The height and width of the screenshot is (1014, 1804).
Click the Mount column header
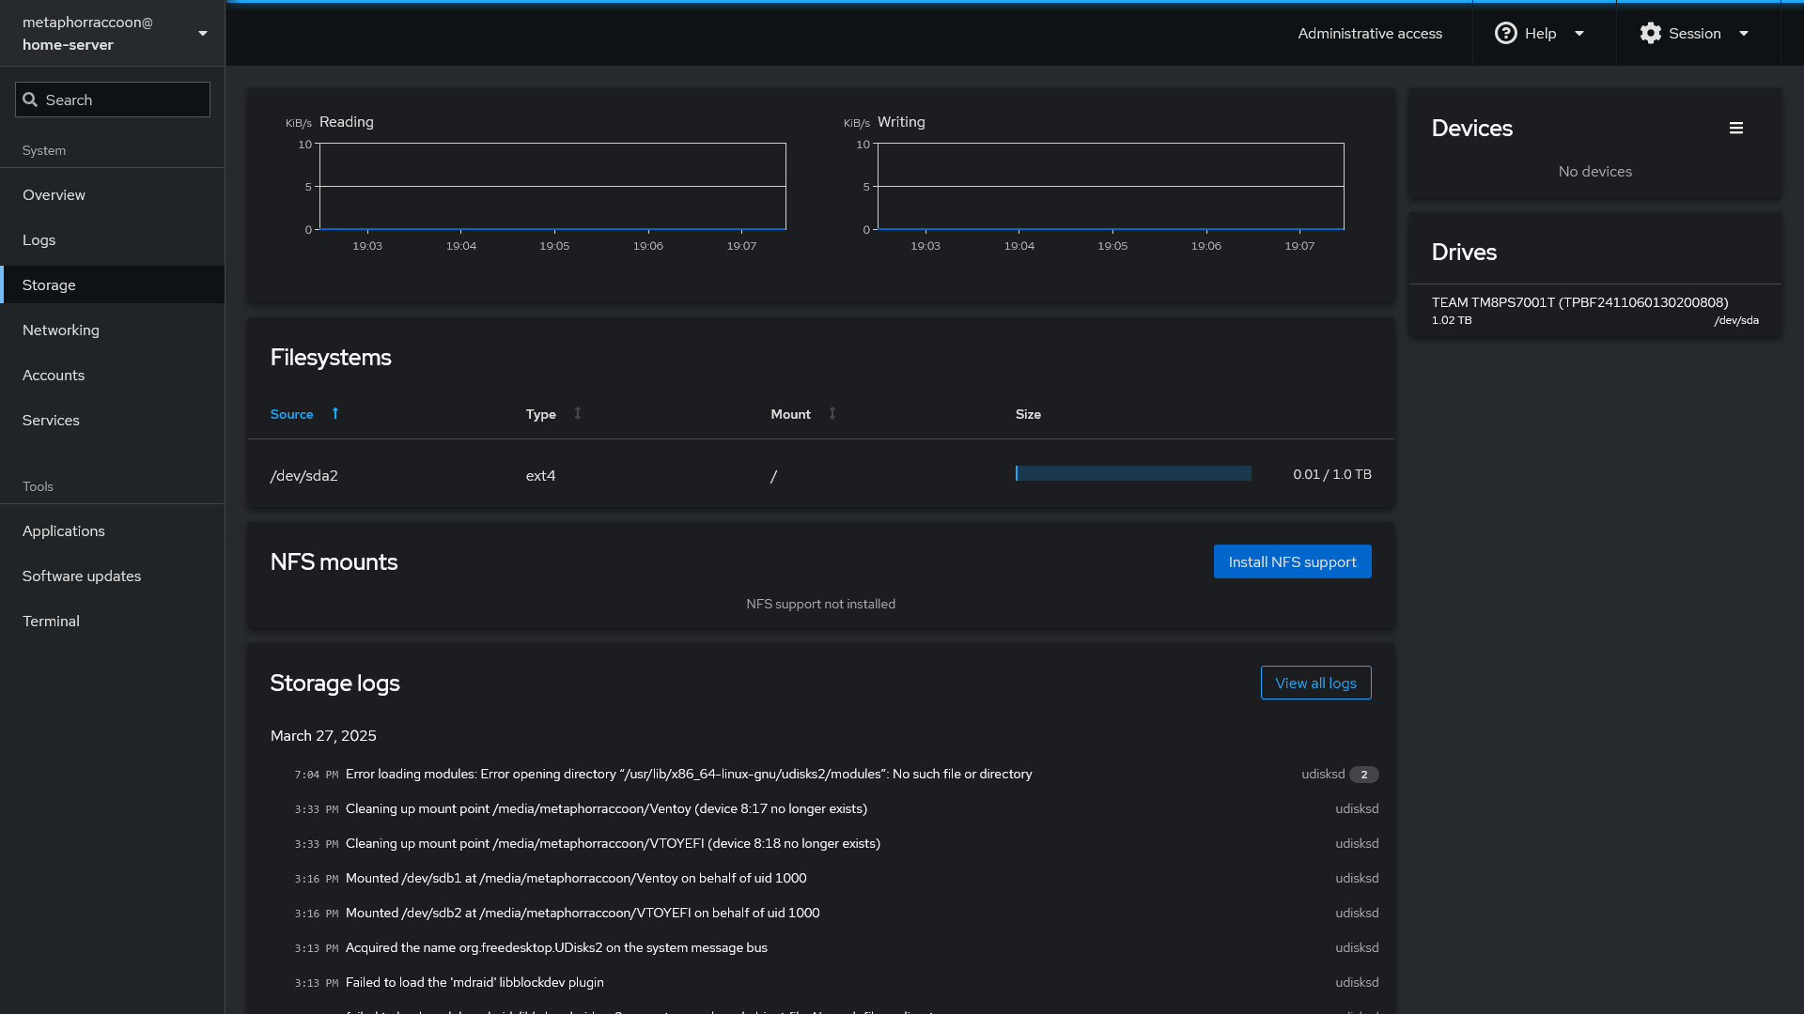(x=791, y=414)
